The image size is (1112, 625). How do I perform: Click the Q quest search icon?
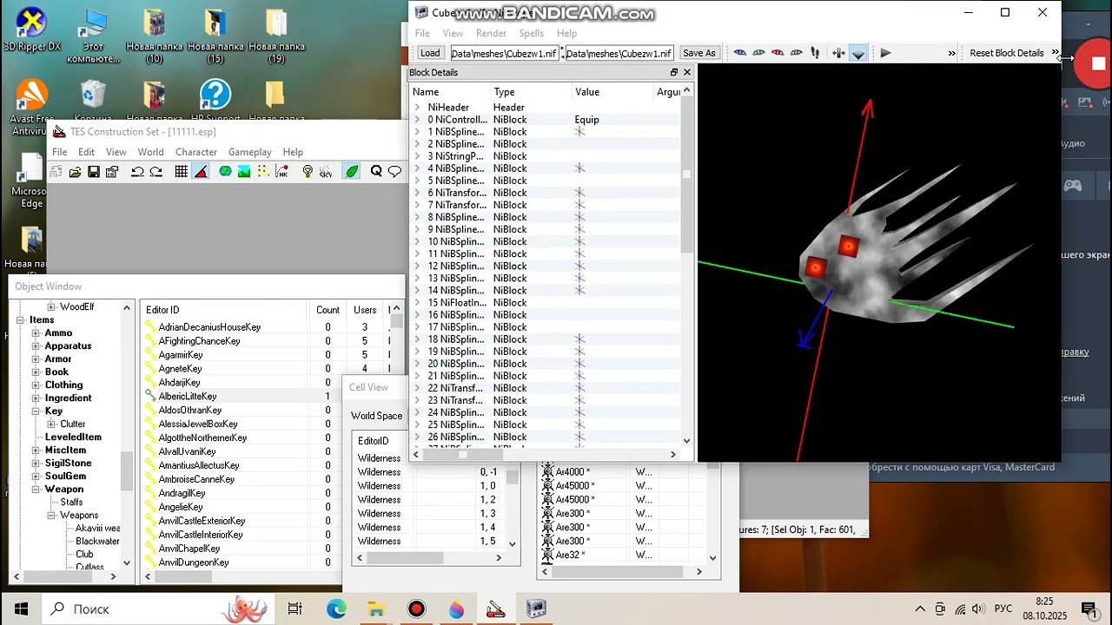[x=376, y=172]
